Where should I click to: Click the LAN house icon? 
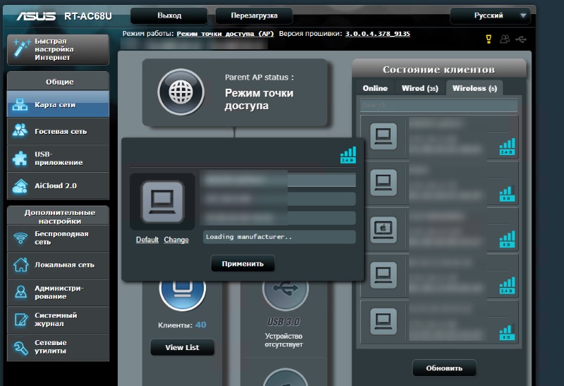[x=20, y=265]
